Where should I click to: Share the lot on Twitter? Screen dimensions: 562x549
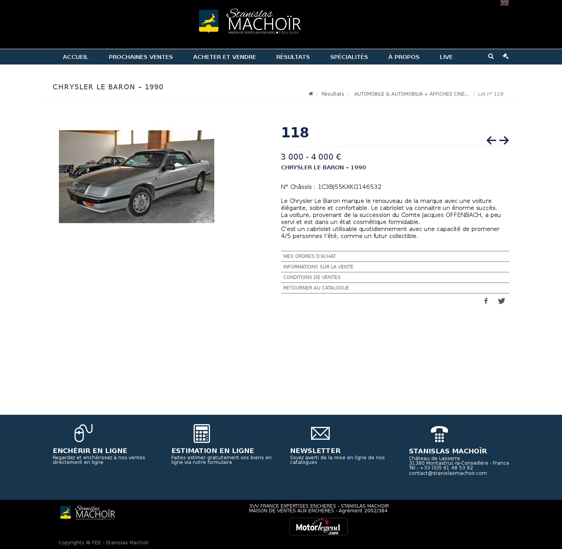click(x=502, y=301)
